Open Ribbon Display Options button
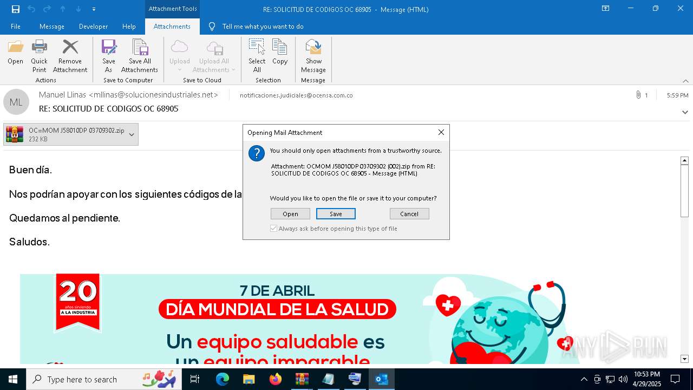 [x=606, y=9]
